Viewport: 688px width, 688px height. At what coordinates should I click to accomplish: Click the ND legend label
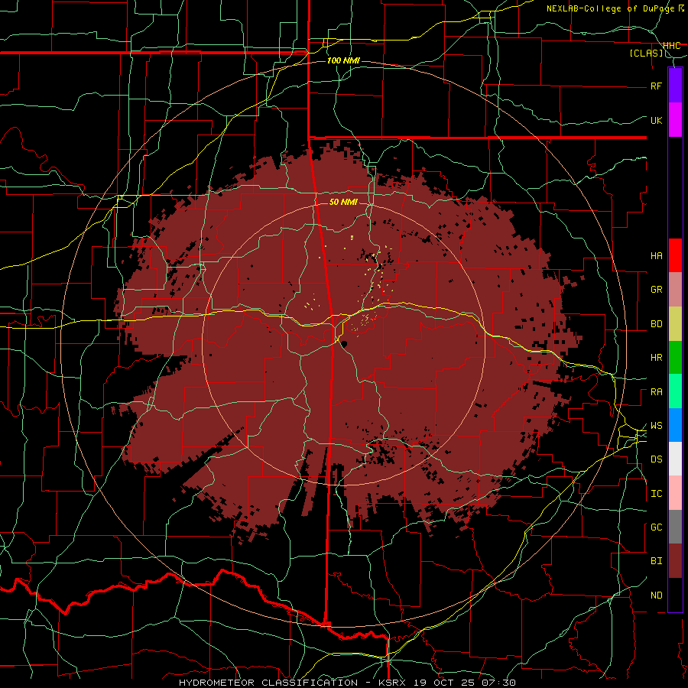click(x=657, y=596)
